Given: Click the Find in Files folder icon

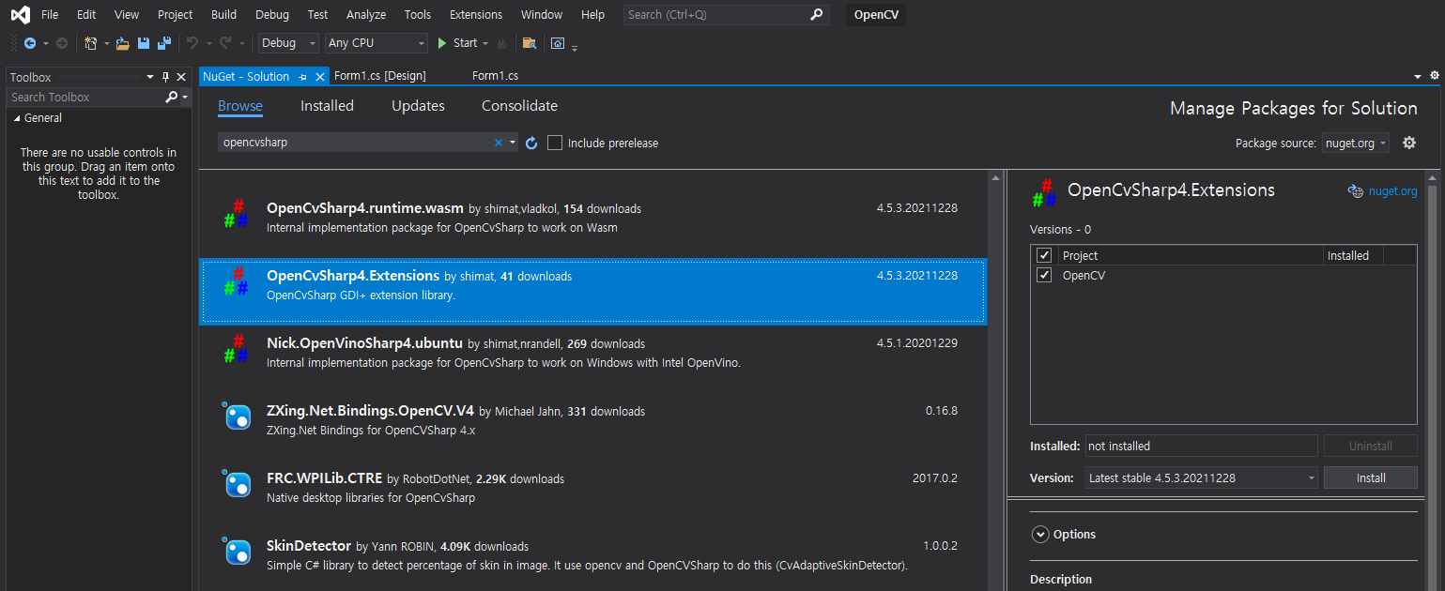Looking at the screenshot, I should 530,43.
